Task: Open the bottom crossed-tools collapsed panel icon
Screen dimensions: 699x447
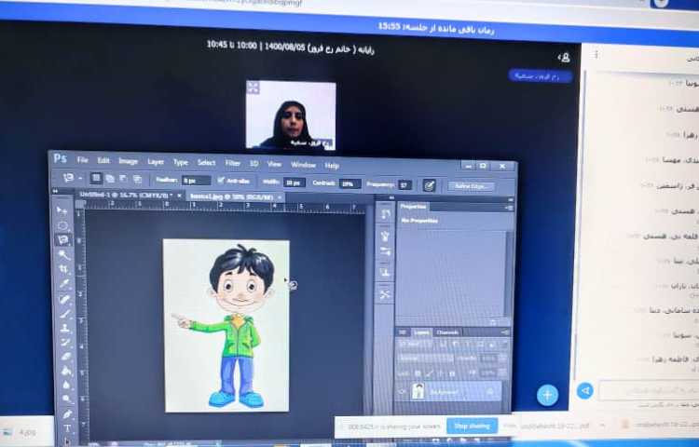Action: pyautogui.click(x=385, y=294)
